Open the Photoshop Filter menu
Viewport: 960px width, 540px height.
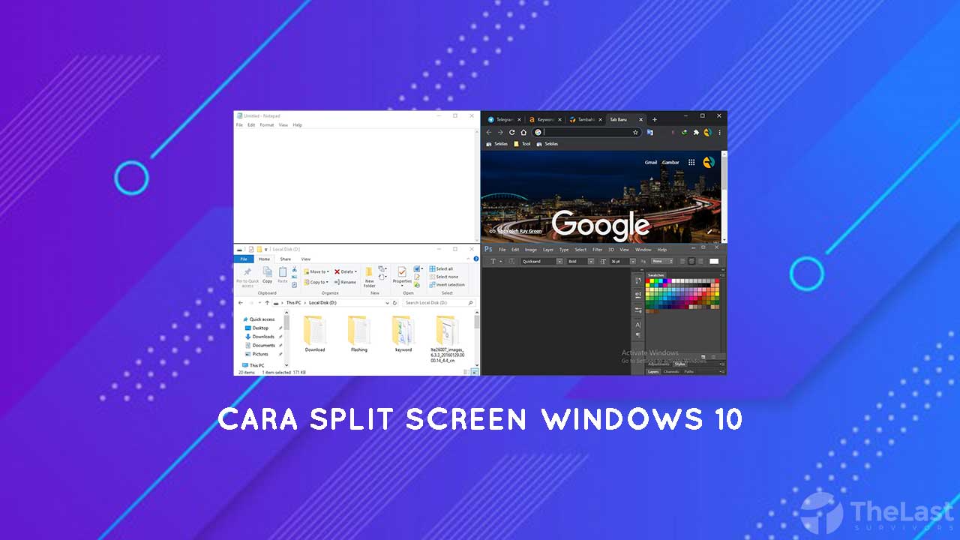click(x=598, y=250)
